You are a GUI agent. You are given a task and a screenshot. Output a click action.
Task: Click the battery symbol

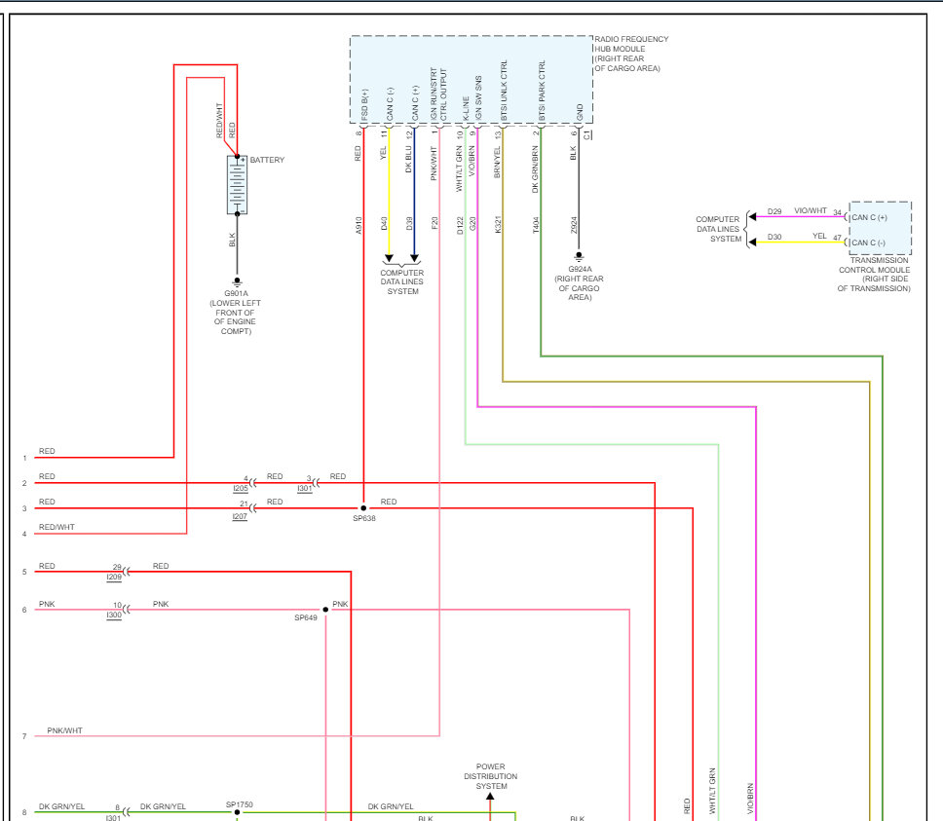click(x=237, y=185)
